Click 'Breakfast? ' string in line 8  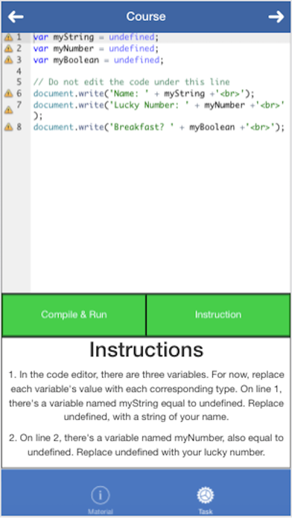[x=142, y=127]
